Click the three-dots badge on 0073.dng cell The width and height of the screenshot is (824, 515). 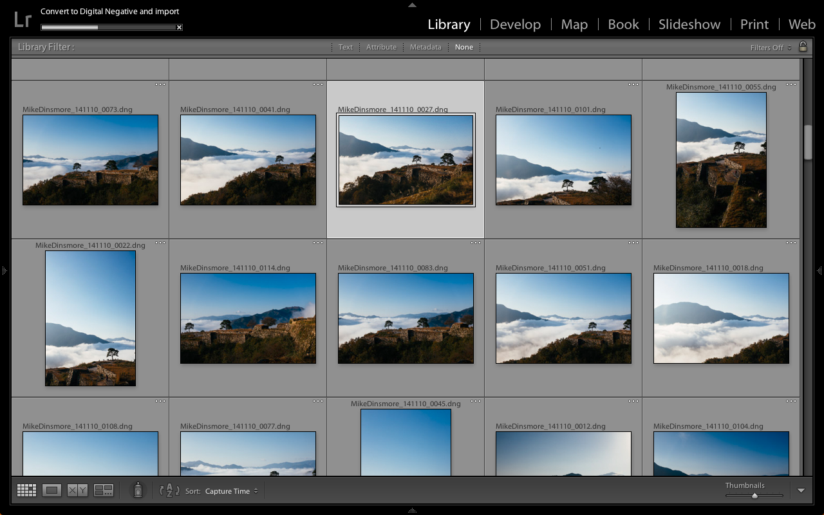160,84
